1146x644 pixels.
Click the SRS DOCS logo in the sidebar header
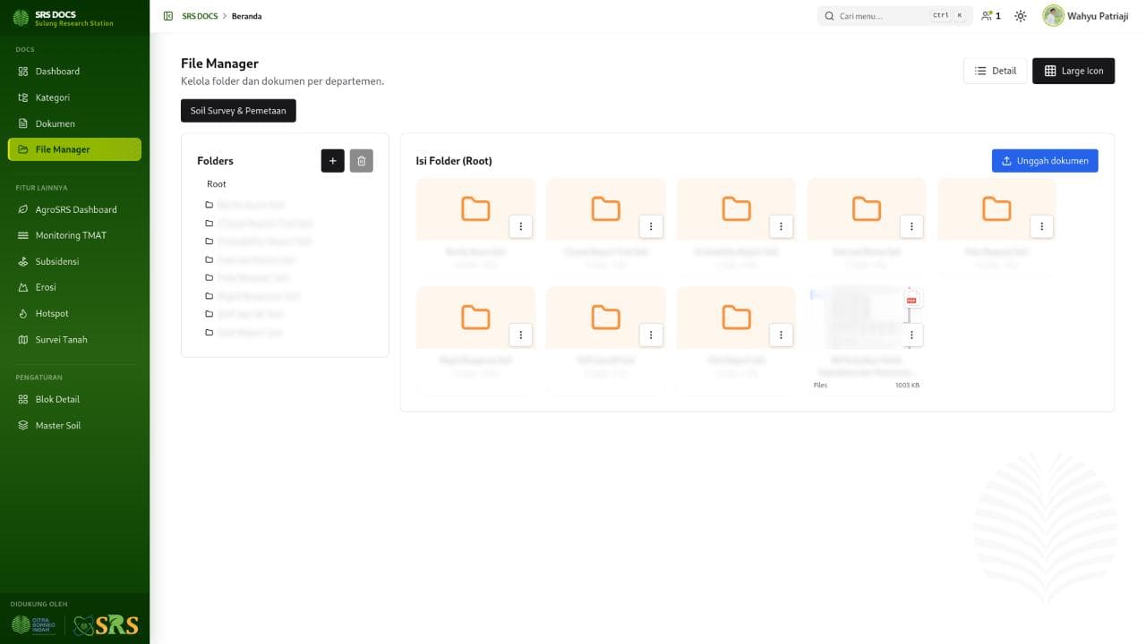click(63, 18)
